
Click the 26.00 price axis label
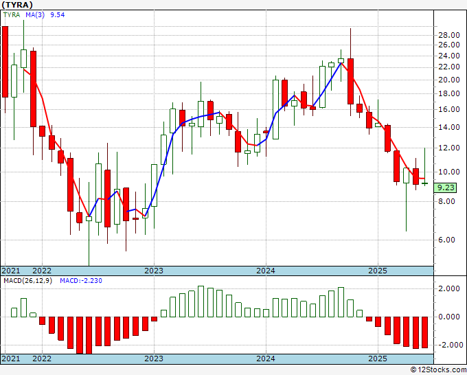[x=449, y=45]
